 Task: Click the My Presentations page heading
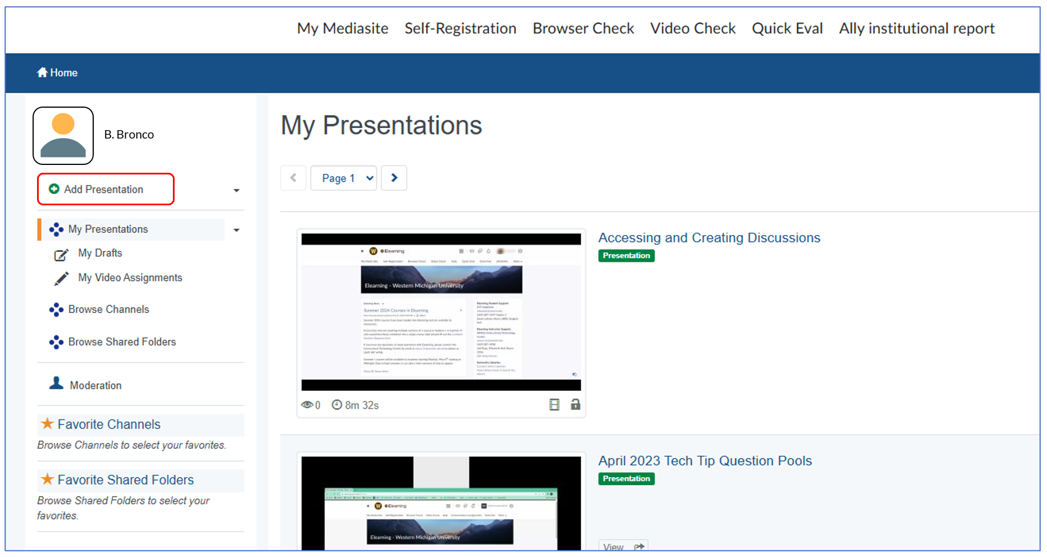click(x=381, y=126)
